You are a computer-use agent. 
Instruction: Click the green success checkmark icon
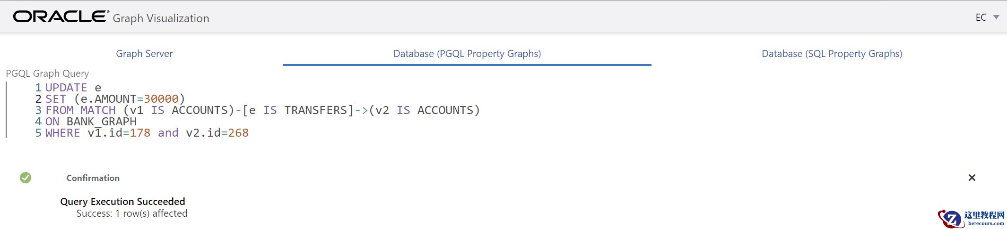26,178
